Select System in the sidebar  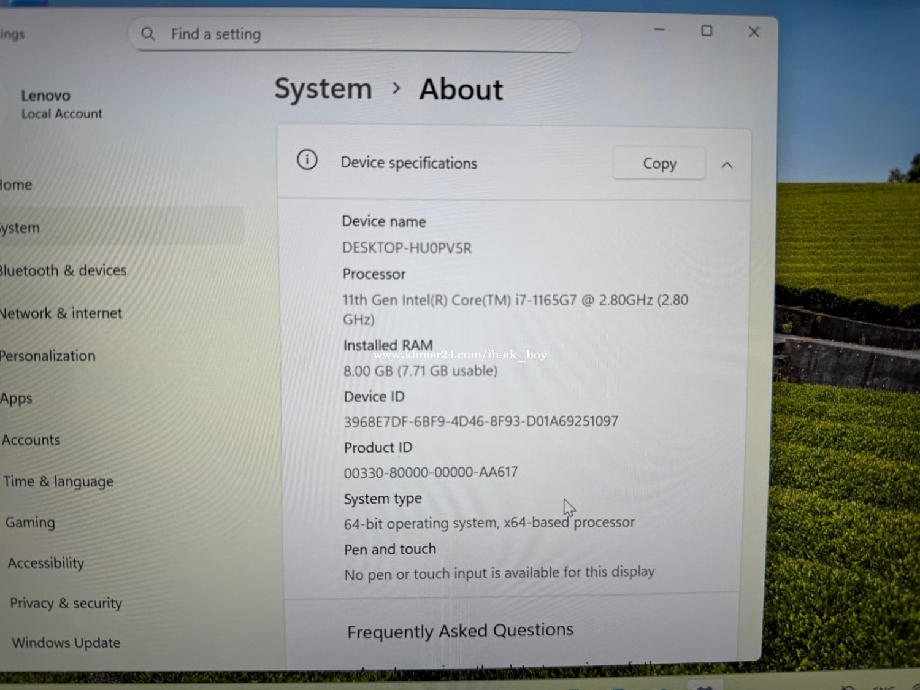(20, 228)
